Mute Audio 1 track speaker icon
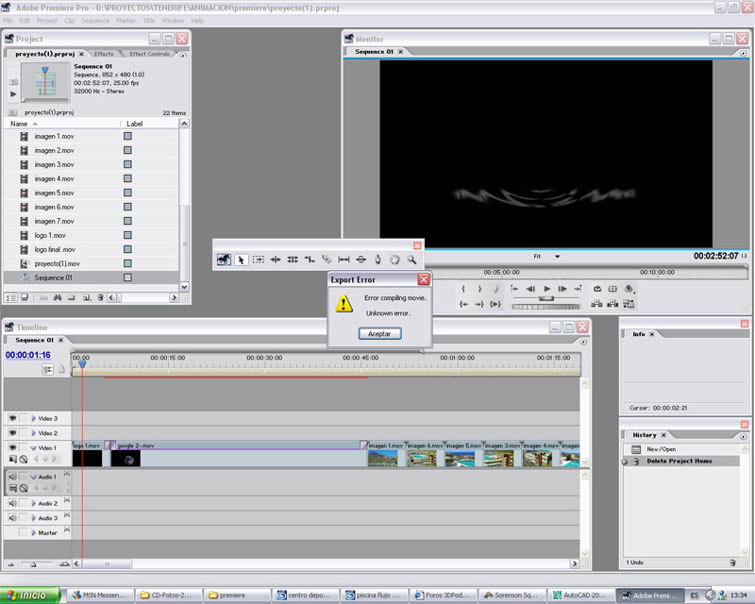The image size is (755, 604). [12, 477]
